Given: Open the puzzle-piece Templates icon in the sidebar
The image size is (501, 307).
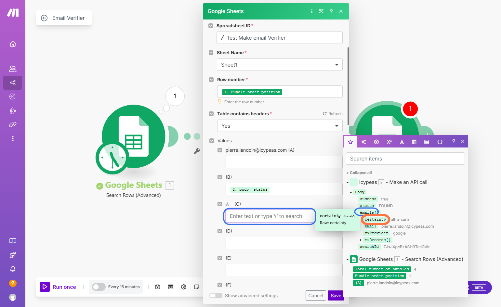Looking at the screenshot, I should point(13,110).
